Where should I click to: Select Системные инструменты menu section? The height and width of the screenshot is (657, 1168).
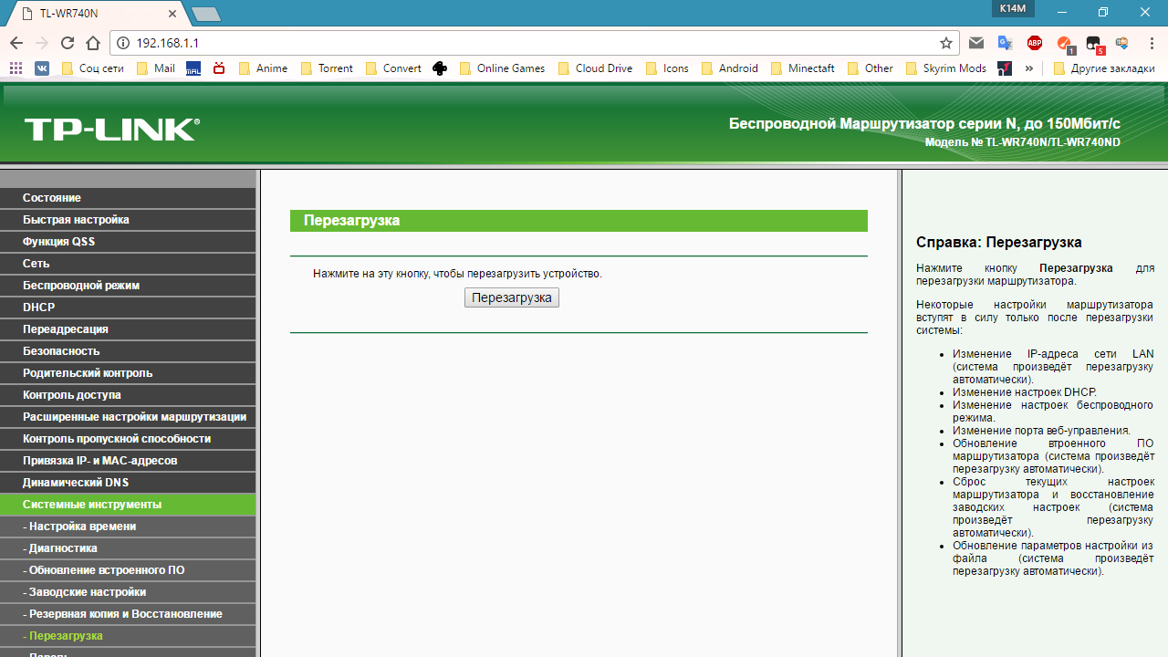click(x=128, y=505)
